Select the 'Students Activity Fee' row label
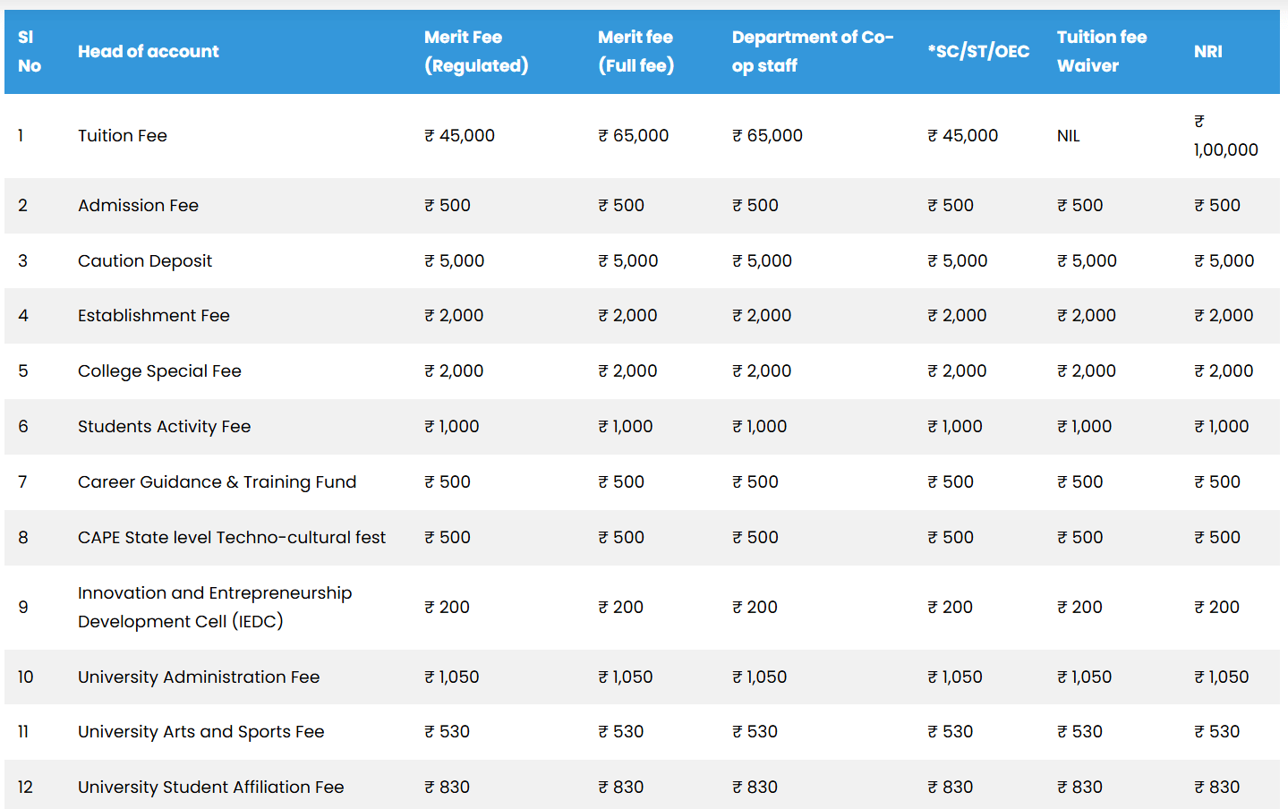 pyautogui.click(x=164, y=427)
